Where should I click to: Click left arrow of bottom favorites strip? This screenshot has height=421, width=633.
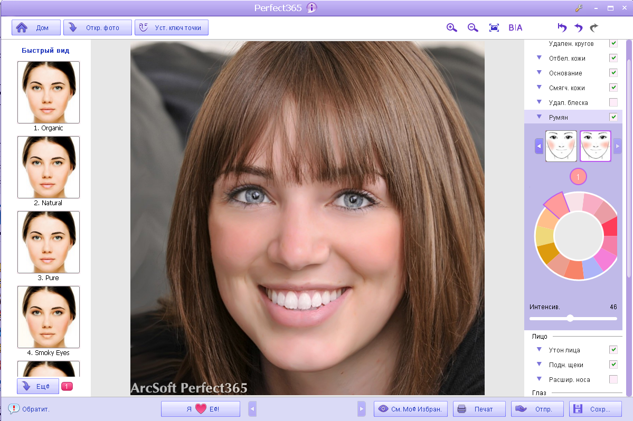[x=252, y=409]
